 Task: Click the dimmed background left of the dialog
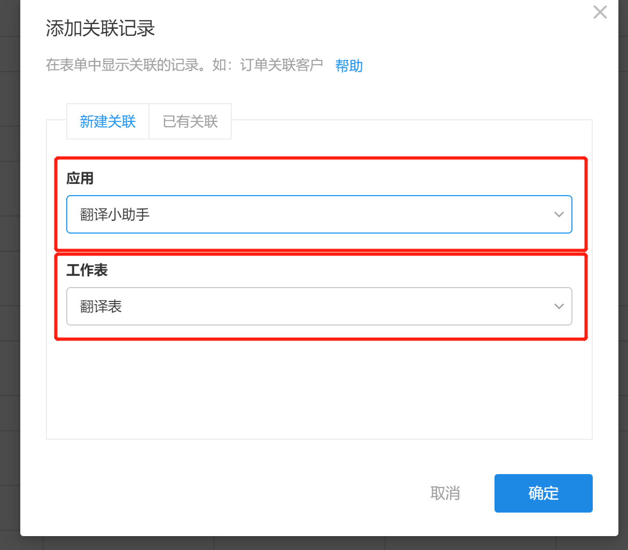pyautogui.click(x=10, y=267)
